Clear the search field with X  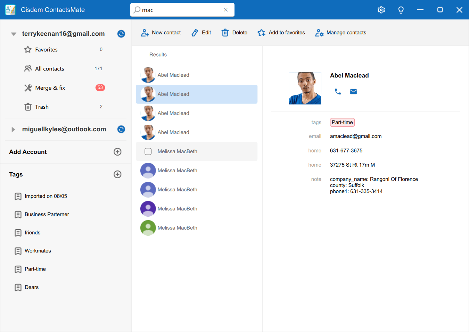(225, 10)
